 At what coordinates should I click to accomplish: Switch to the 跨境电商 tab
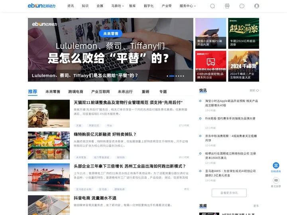click(76, 92)
